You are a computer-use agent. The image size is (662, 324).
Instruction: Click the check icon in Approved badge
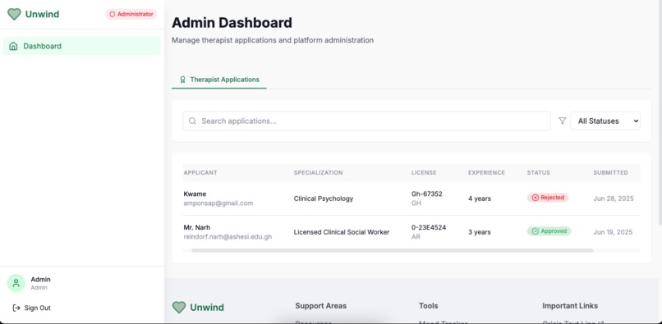point(536,231)
